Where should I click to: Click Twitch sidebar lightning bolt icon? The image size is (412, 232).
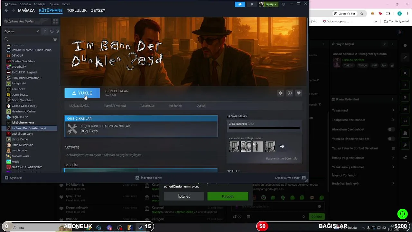(x=405, y=85)
